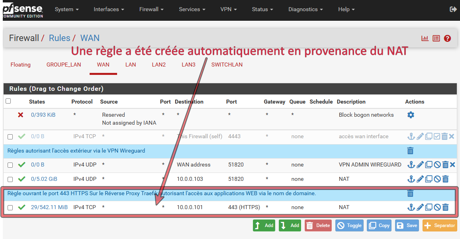Open settings gear for Block bogon networks
The width and height of the screenshot is (460, 239).
click(411, 115)
